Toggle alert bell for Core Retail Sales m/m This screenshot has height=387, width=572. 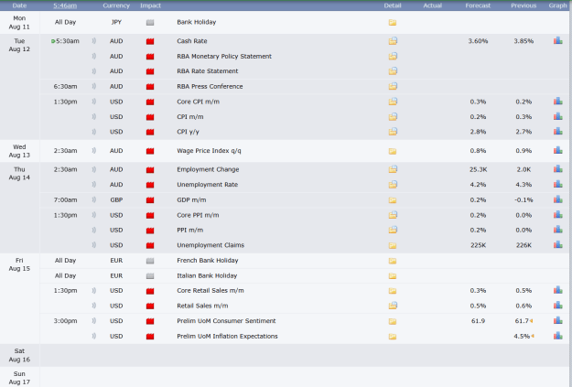pos(93,291)
